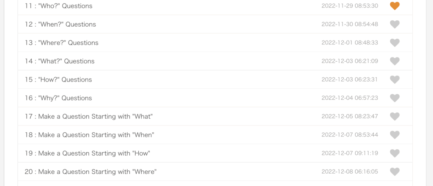Favorite the "What?" Questions heart icon
Screen dimensions: 433x186
point(395,61)
